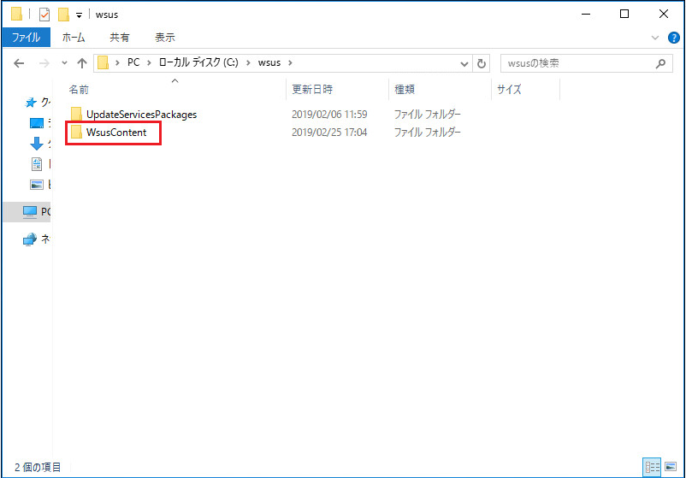686x478 pixels.
Task: Open the address bar history dropdown
Action: [x=464, y=64]
